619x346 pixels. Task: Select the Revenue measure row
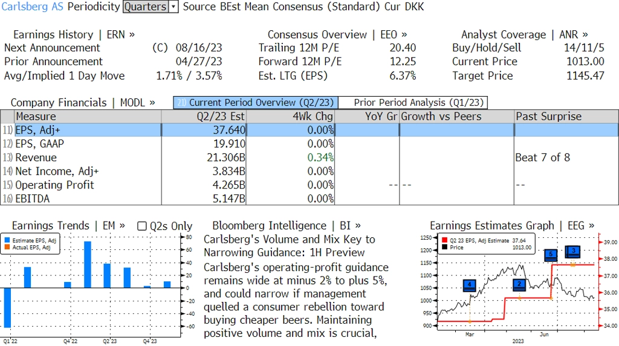tap(309, 158)
